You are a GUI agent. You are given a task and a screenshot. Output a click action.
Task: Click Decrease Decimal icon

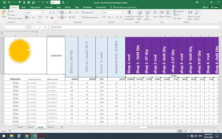121,17
